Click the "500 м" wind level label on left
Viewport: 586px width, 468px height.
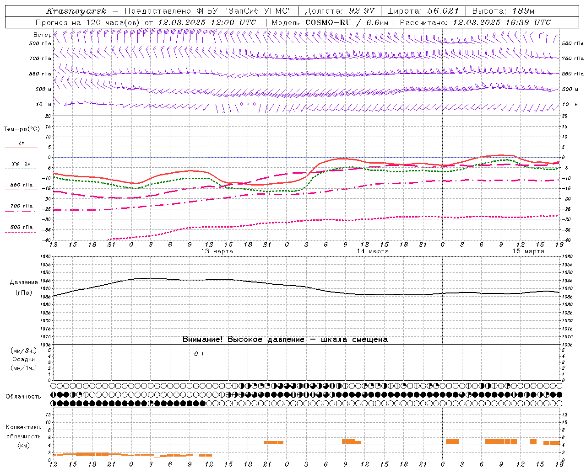44,90
